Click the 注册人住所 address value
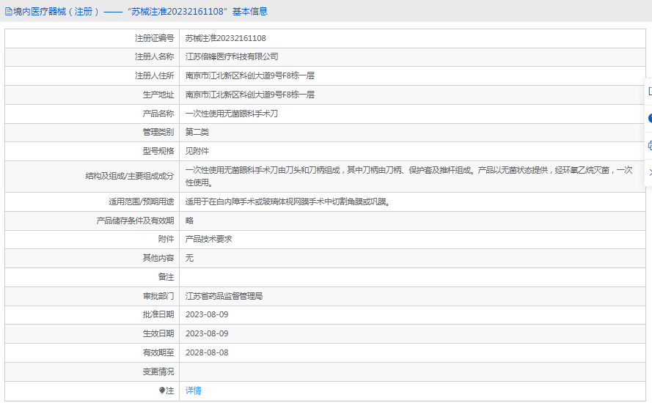Viewport: 652px width, 403px height. point(249,76)
